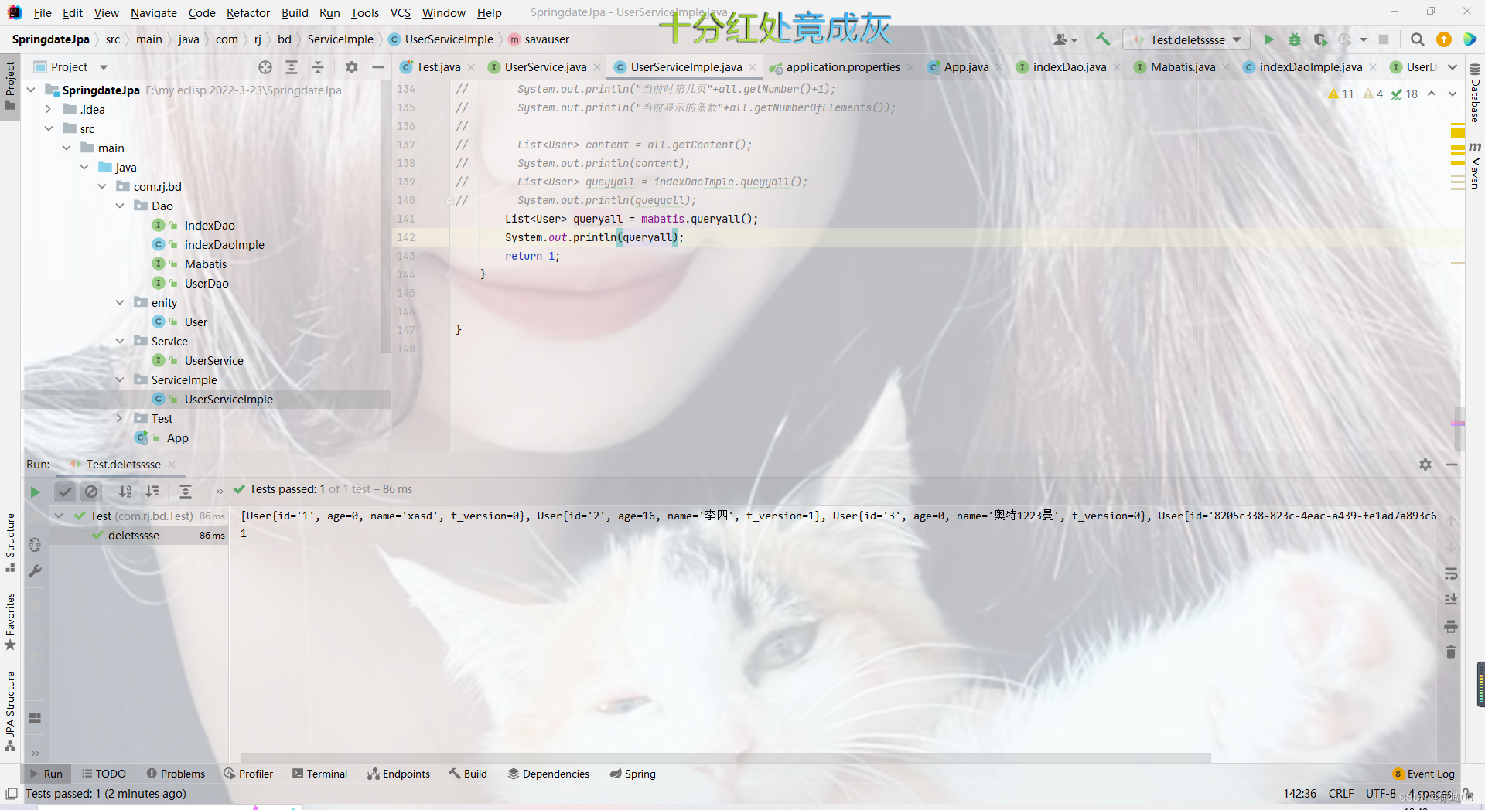This screenshot has height=810, width=1485.
Task: Select opened file target icon in Project panel
Action: (265, 67)
